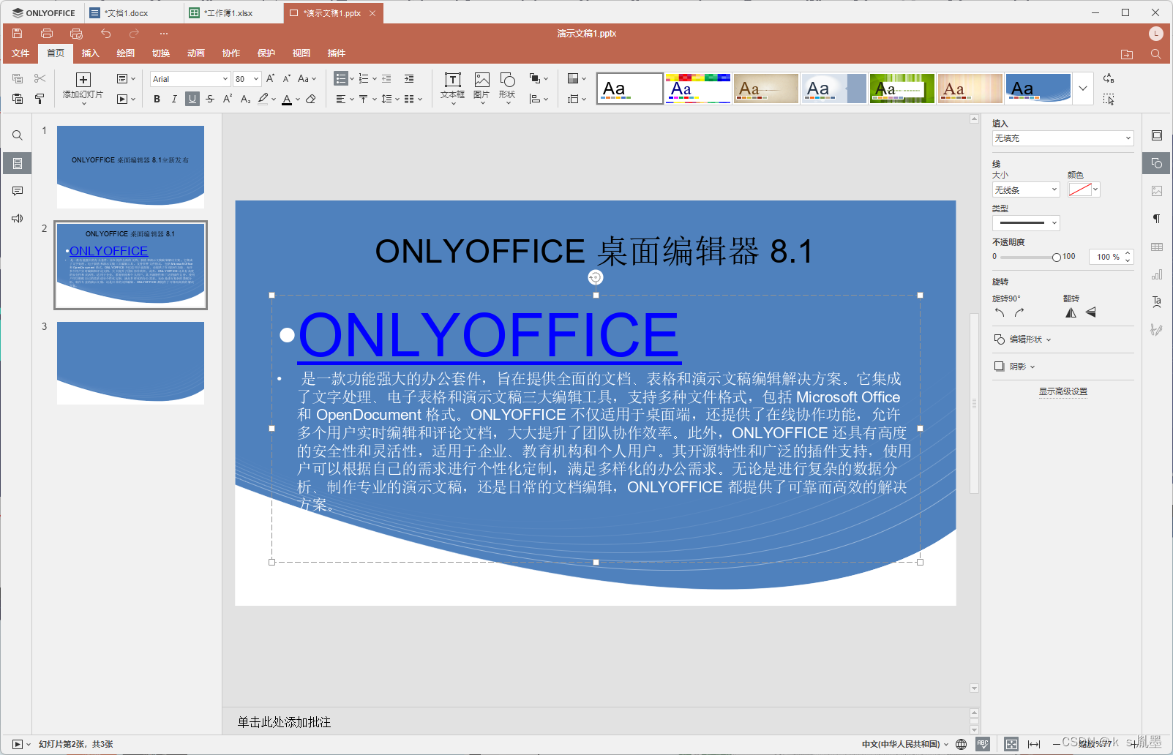The image size is (1173, 755).
Task: Click the Copy Style paint-roller icon
Action: 40,99
